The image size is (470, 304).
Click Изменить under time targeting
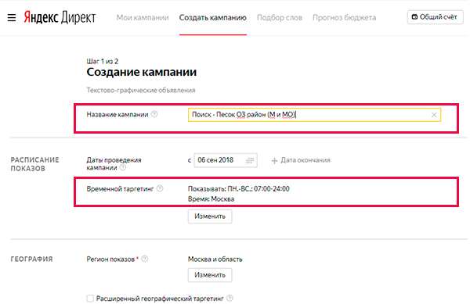point(210,216)
